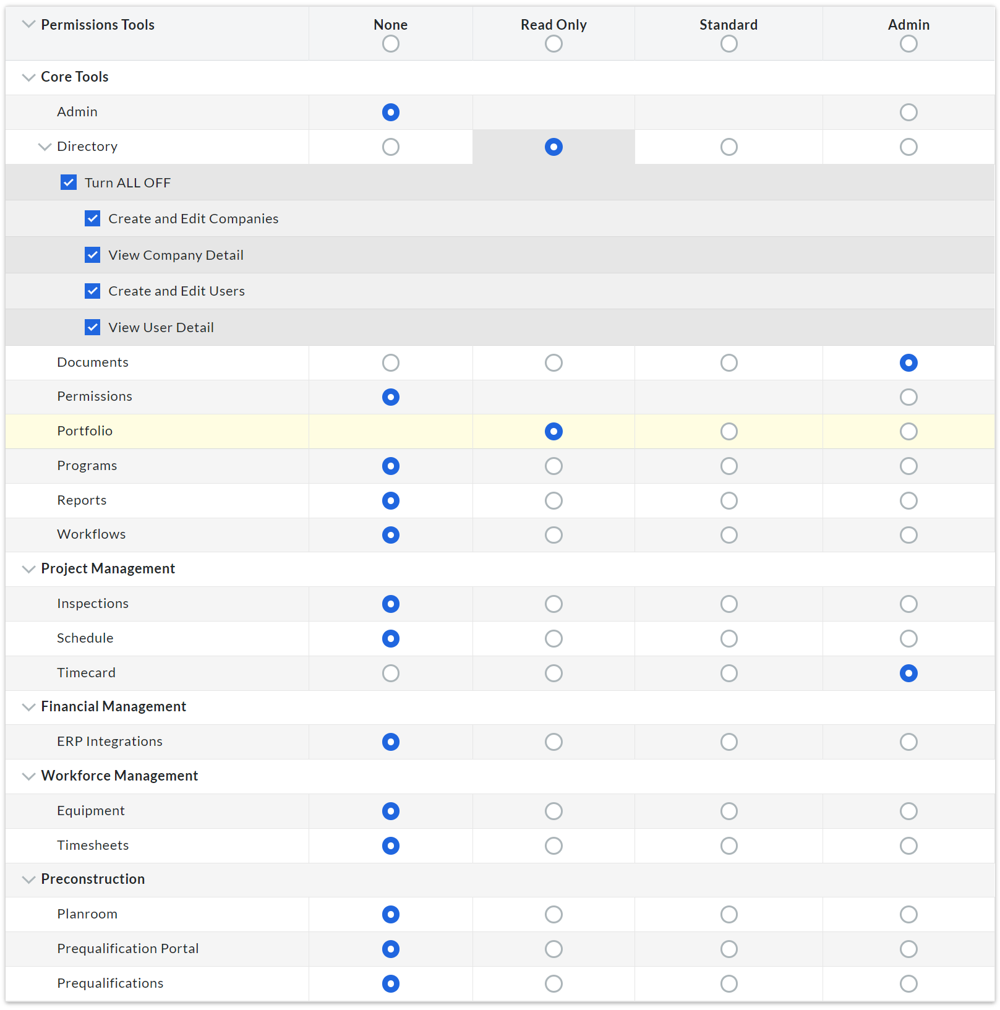The width and height of the screenshot is (1000, 1010).
Task: Collapse the Preconstruction section
Action: coord(28,879)
